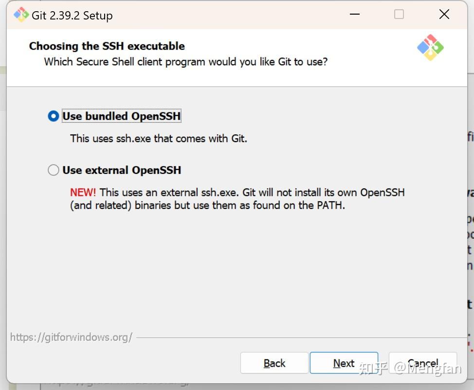Click the greyed-out maximize button
The height and width of the screenshot is (390, 474).
(x=399, y=15)
